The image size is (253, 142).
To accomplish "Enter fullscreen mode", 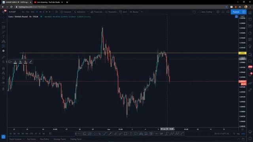I will point(223,12).
